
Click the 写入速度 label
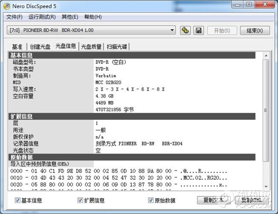coord(24,89)
